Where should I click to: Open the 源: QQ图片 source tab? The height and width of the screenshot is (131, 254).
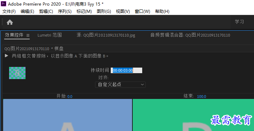106,35
